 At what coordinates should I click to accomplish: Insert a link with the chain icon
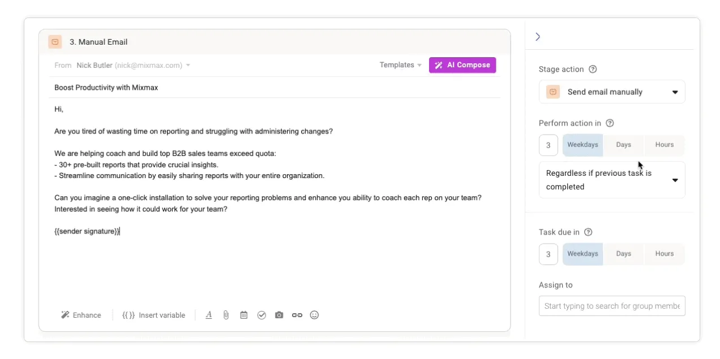(x=297, y=315)
